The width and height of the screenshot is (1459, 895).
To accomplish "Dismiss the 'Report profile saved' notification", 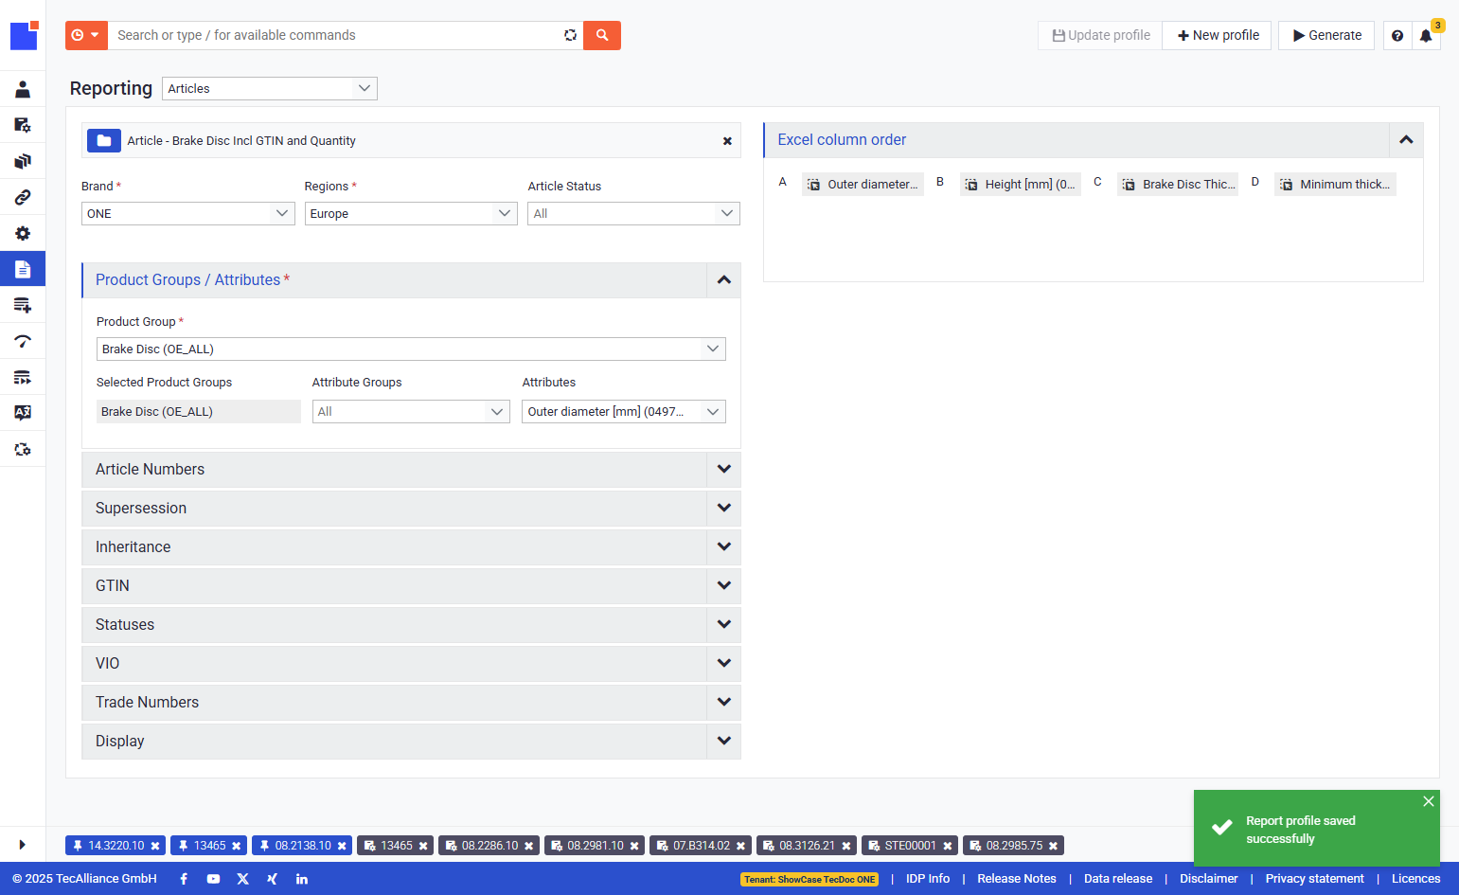I will point(1429,801).
